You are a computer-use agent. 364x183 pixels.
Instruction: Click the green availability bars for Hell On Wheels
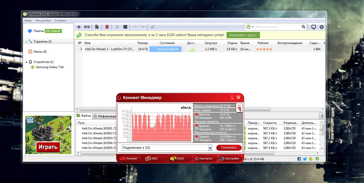pos(191,49)
